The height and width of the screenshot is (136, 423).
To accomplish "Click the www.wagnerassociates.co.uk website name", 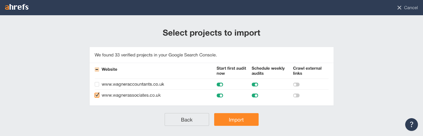I will (x=131, y=95).
